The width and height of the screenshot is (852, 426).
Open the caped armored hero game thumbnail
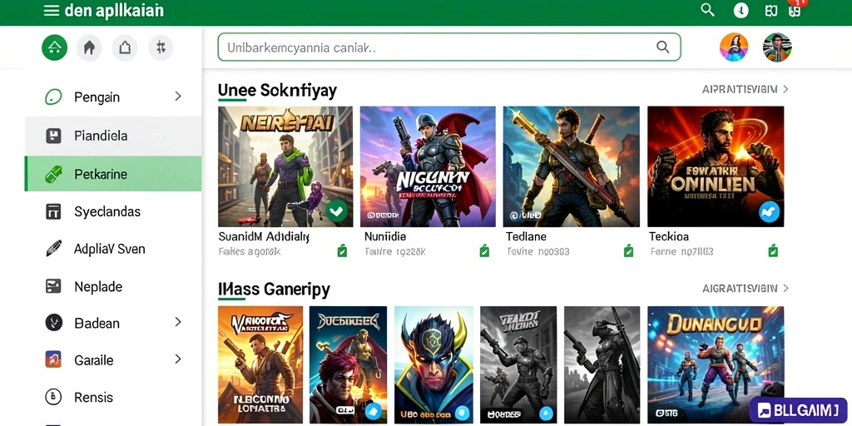click(428, 166)
